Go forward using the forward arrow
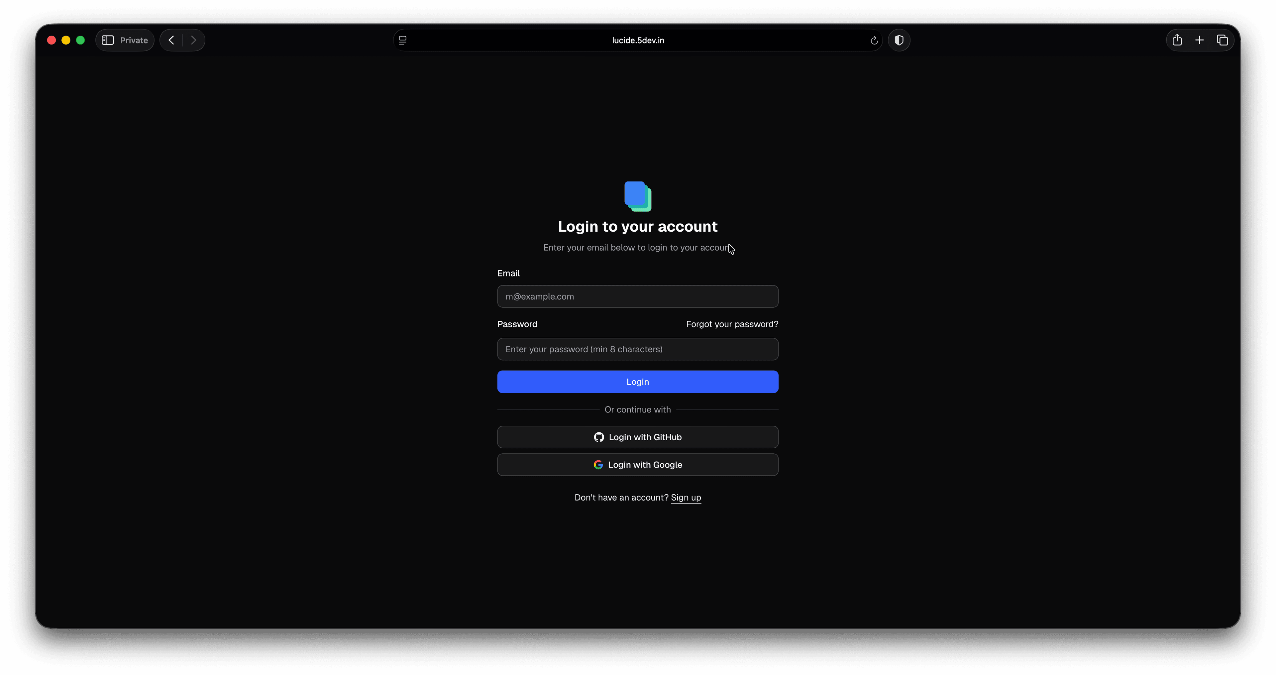The image size is (1276, 675). (194, 40)
